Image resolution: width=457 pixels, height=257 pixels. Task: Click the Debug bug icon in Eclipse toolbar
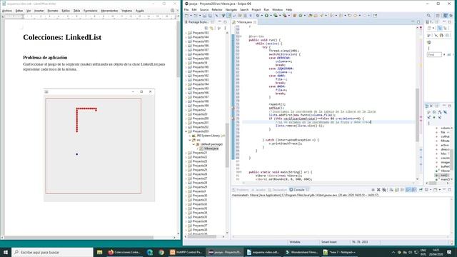pyautogui.click(x=257, y=16)
